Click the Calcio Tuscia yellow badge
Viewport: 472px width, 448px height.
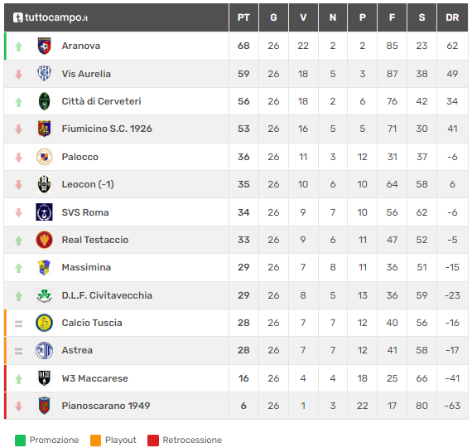tap(44, 323)
